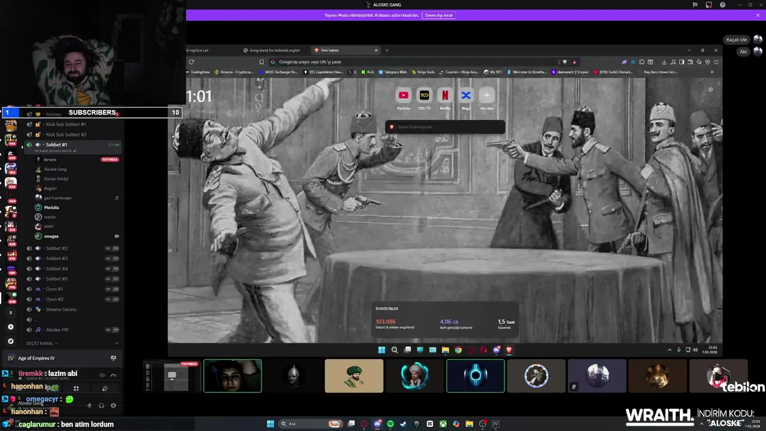This screenshot has width=766, height=431.
Task: Open Sinema Salonu channel
Action: (72, 309)
